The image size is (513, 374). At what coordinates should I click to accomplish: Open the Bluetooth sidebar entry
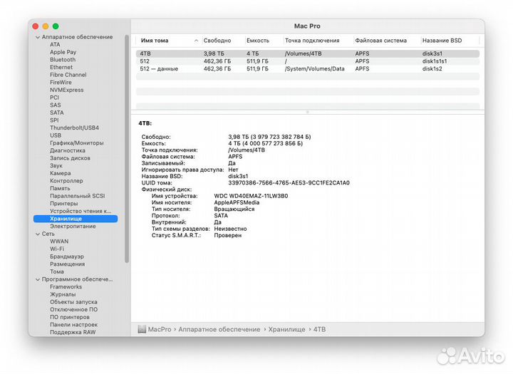pos(63,60)
